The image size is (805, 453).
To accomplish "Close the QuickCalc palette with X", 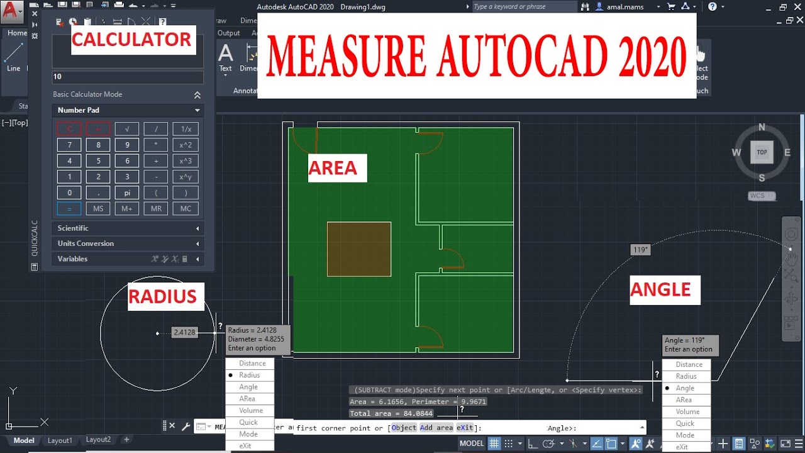I will point(34,13).
